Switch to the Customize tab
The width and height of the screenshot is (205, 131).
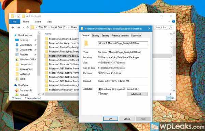coord(136,35)
